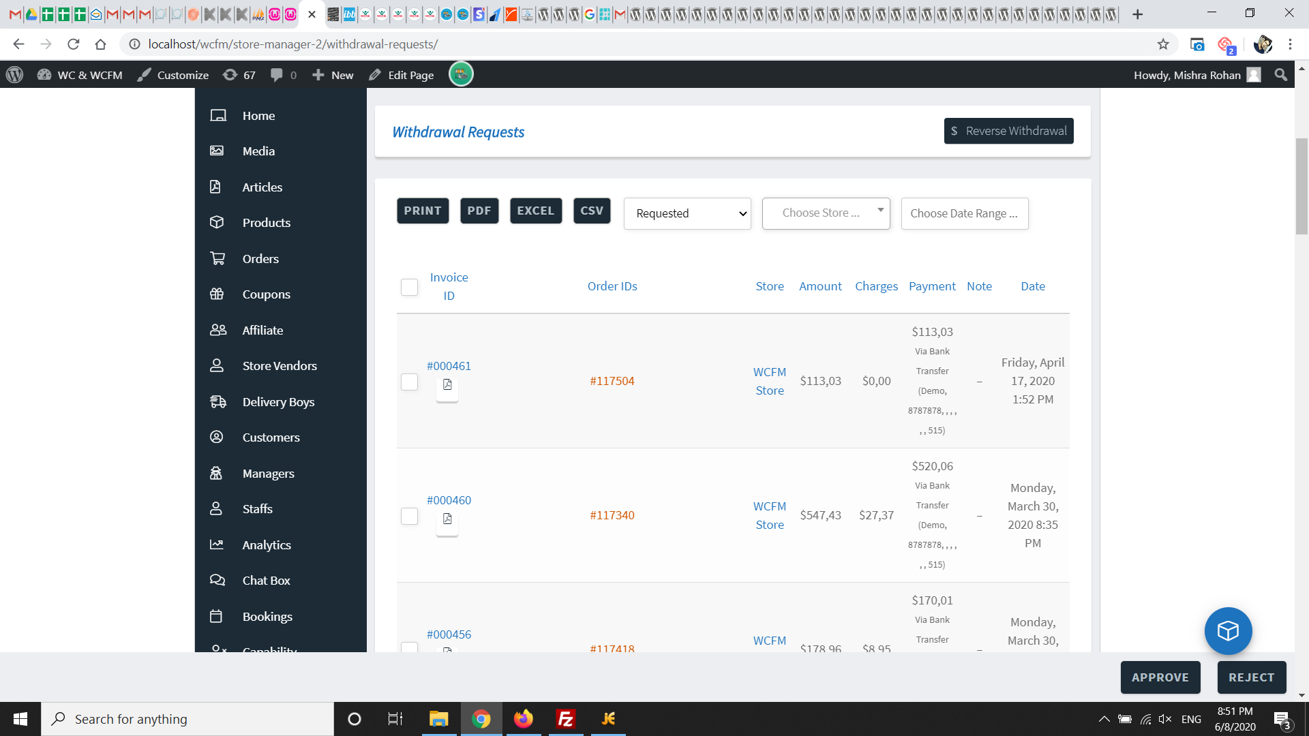This screenshot has height=736, width=1309.
Task: Open the Delivery Boys truck icon
Action: 218,401
